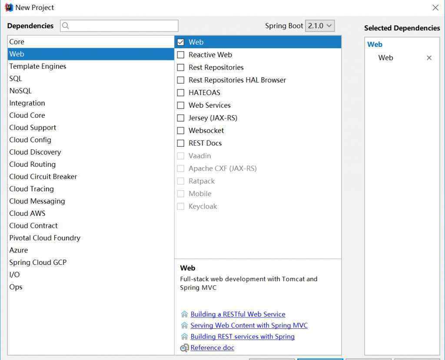Screen dimensions: 445x360
Task: Select the Integration category
Action: 91,103
